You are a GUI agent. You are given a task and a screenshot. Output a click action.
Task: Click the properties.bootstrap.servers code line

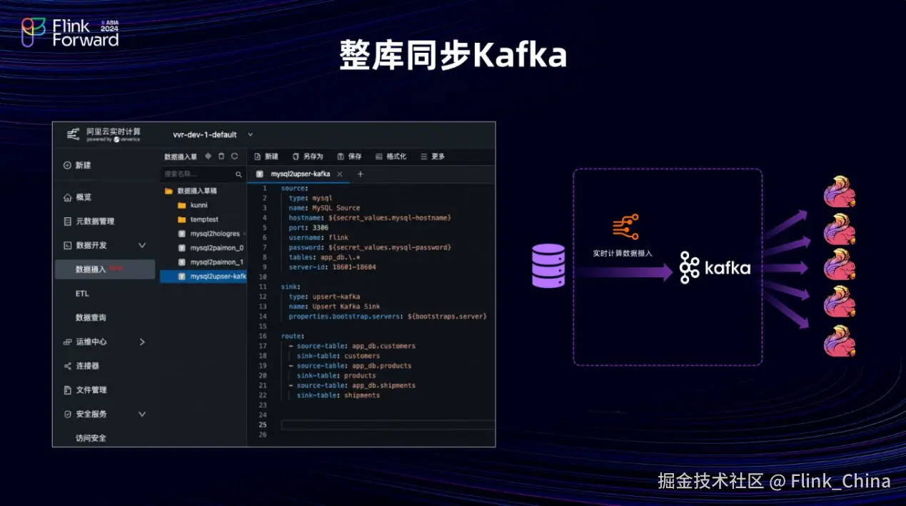tap(388, 316)
